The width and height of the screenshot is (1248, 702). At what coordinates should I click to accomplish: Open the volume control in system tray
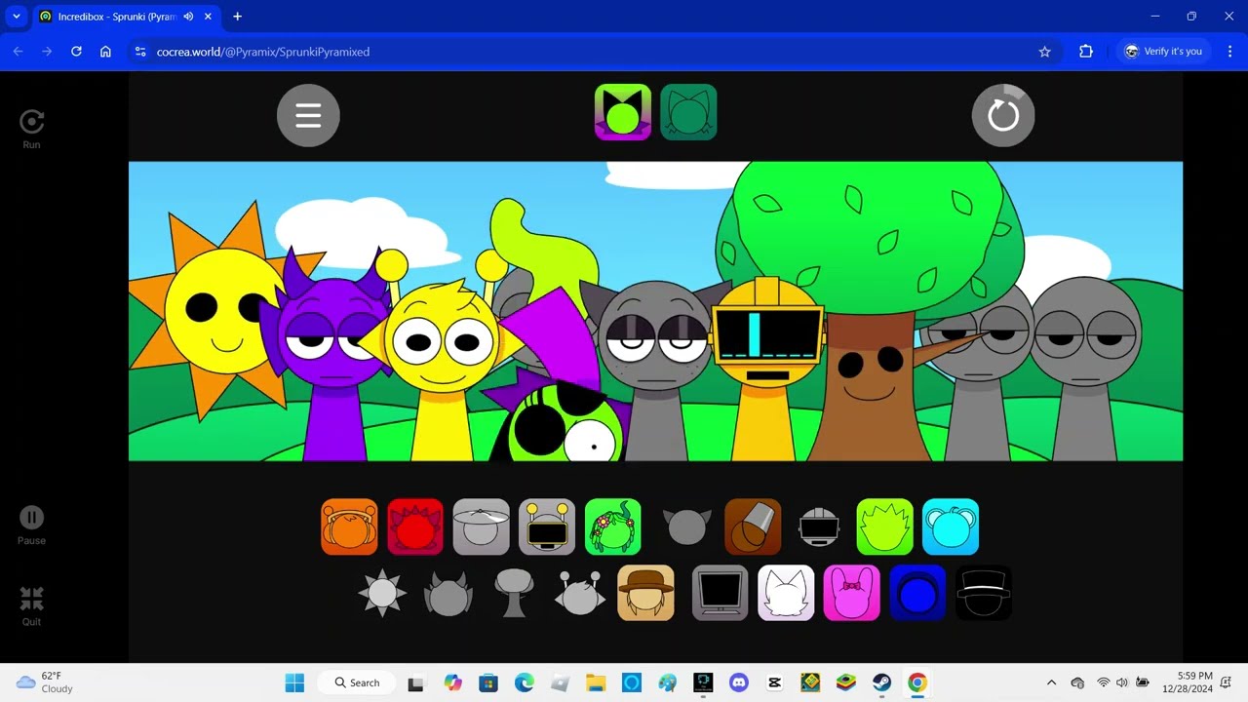(x=1121, y=682)
